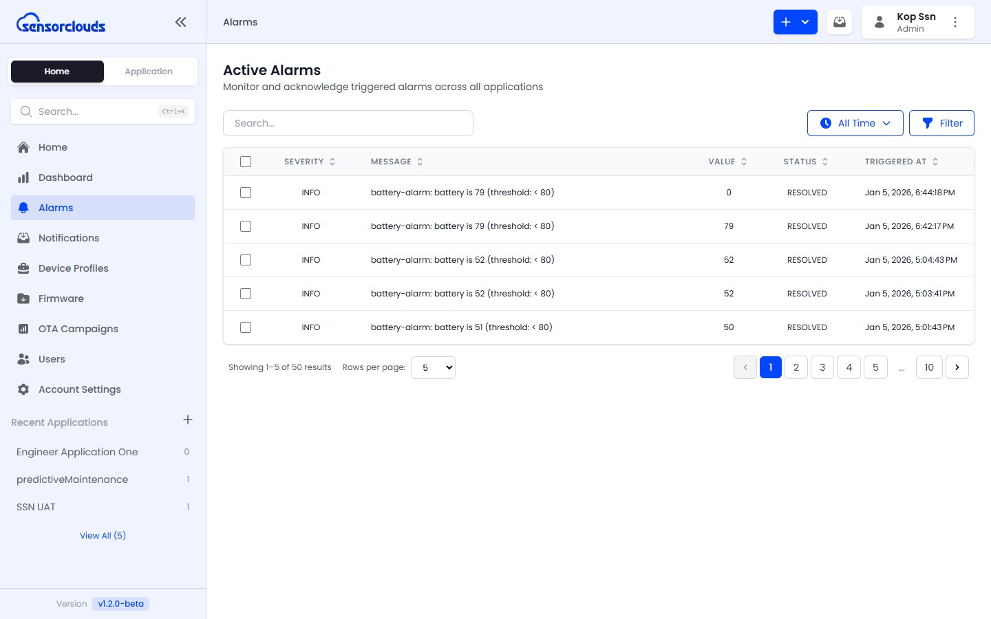Click the Device Profiles briefcase icon
Image resolution: width=991 pixels, height=619 pixels.
[23, 268]
